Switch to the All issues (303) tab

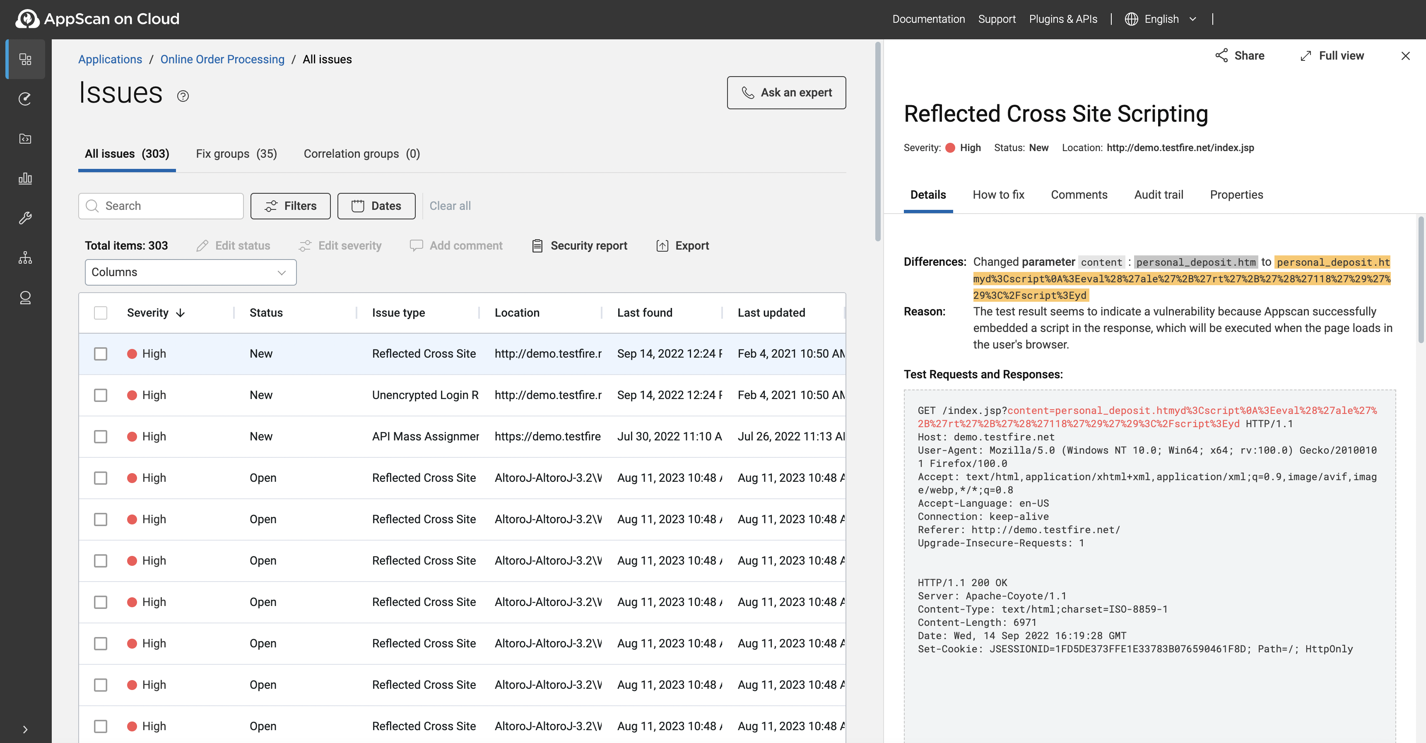click(x=127, y=154)
